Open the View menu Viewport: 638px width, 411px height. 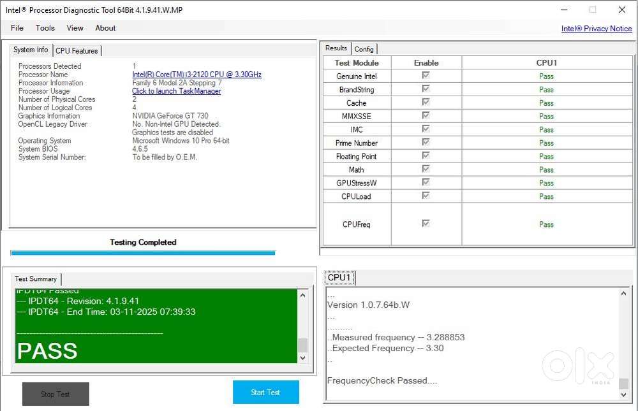click(75, 27)
